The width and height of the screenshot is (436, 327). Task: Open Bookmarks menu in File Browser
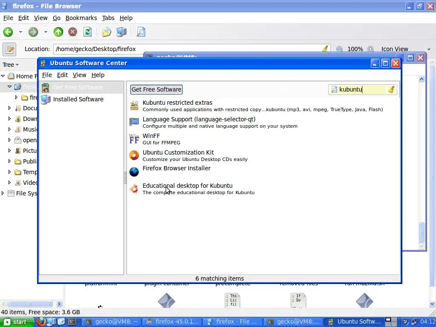pos(81,18)
